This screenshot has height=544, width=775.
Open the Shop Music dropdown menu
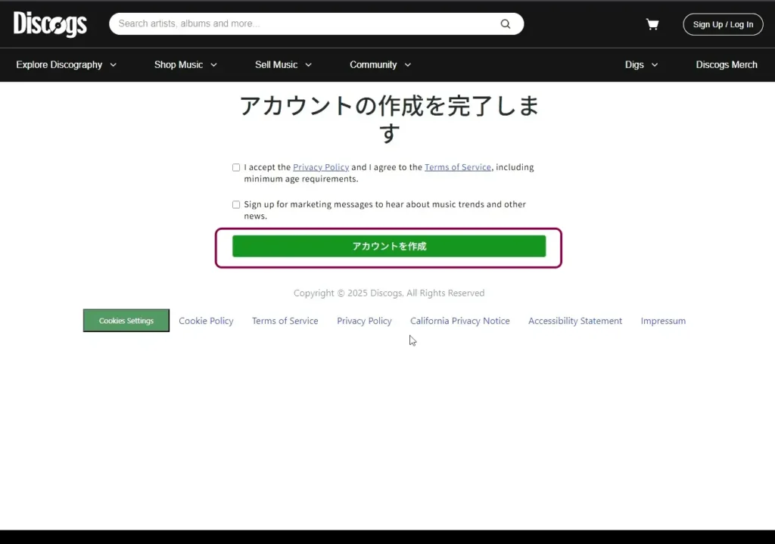point(185,65)
